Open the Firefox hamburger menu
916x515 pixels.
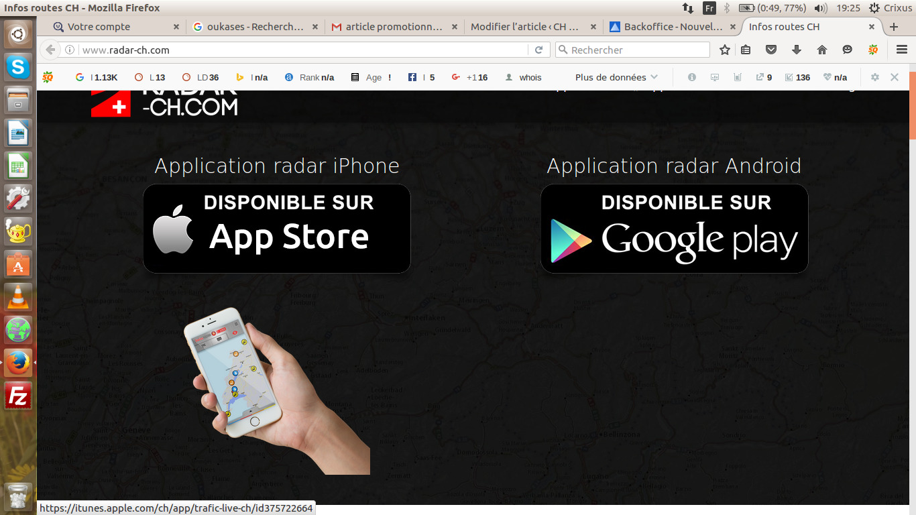pyautogui.click(x=902, y=50)
